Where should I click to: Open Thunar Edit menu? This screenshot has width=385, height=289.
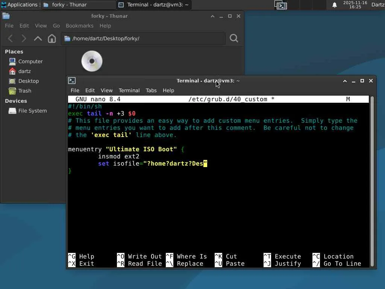point(24,26)
